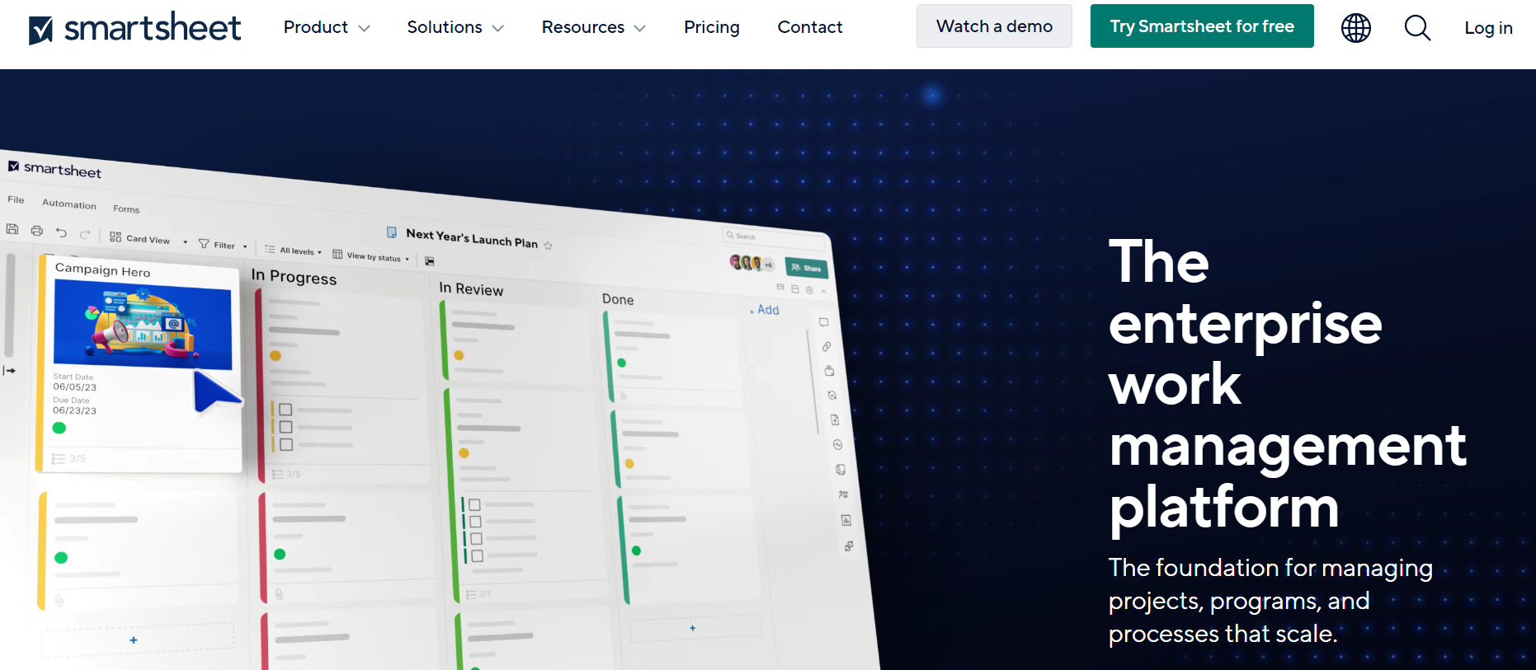The height and width of the screenshot is (670, 1536).
Task: Check third checkbox in In Progress card
Action: pyautogui.click(x=286, y=444)
